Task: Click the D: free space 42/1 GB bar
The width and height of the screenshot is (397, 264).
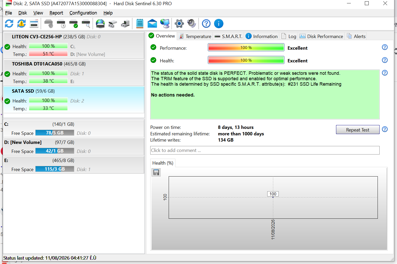Action: tap(55, 151)
